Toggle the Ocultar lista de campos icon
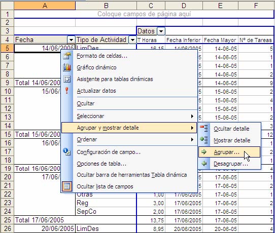This screenshot has height=233, width=275. (67, 186)
